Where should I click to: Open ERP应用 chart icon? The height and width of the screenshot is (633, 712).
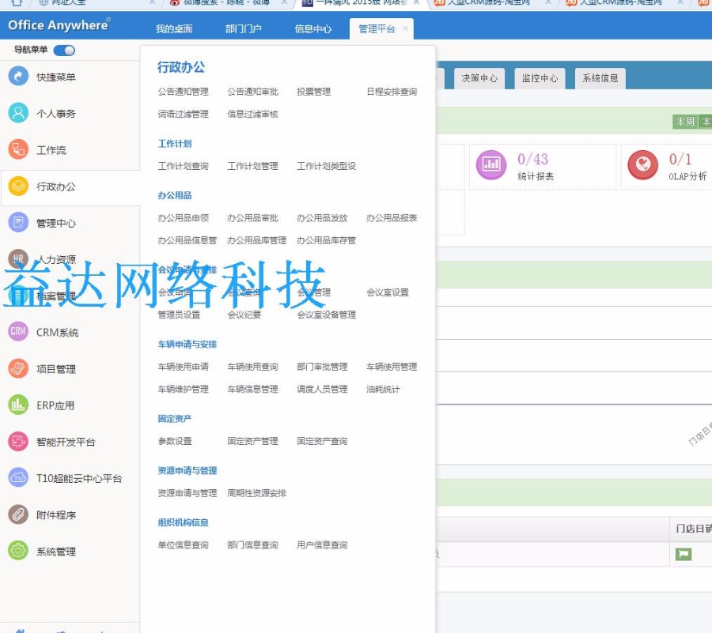[18, 405]
